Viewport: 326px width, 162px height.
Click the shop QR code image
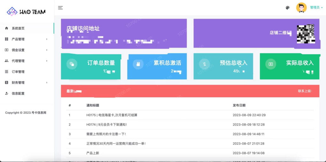point(306,34)
